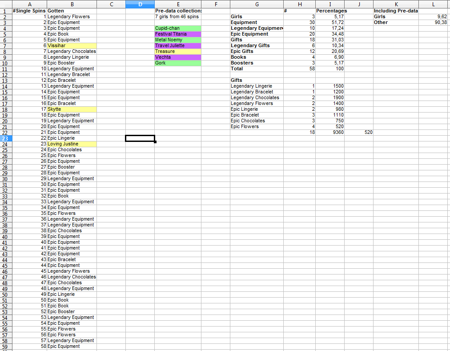Viewport: 450px width, 351px height.
Task: Select the Including Pre-data cell
Action: [395, 11]
